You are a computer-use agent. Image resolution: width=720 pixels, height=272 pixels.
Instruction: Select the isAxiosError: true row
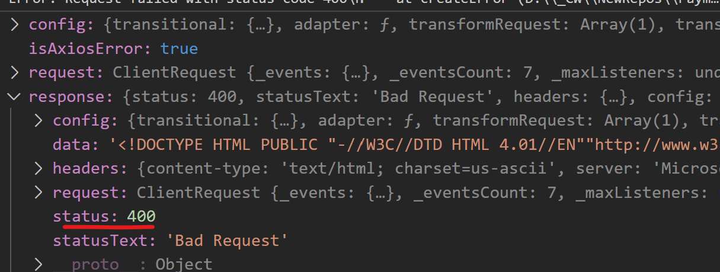click(360, 49)
